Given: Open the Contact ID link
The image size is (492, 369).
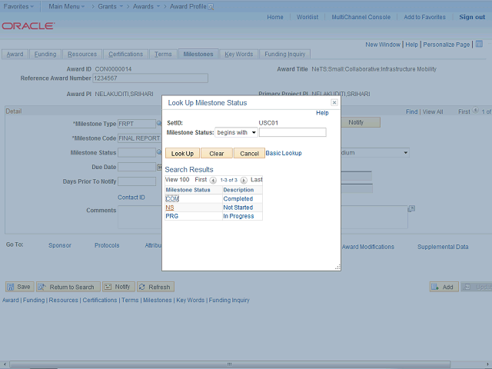Looking at the screenshot, I should [x=131, y=198].
